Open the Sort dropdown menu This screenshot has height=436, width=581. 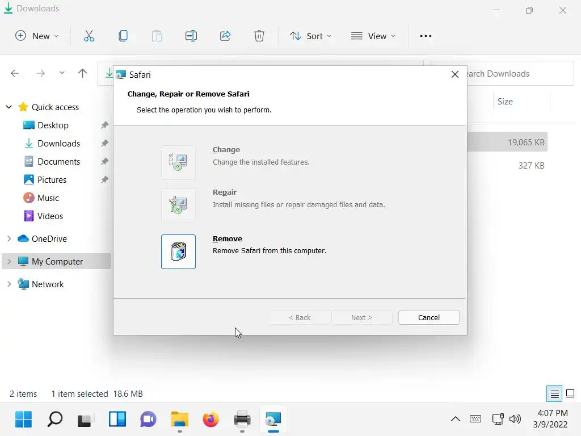coord(310,36)
